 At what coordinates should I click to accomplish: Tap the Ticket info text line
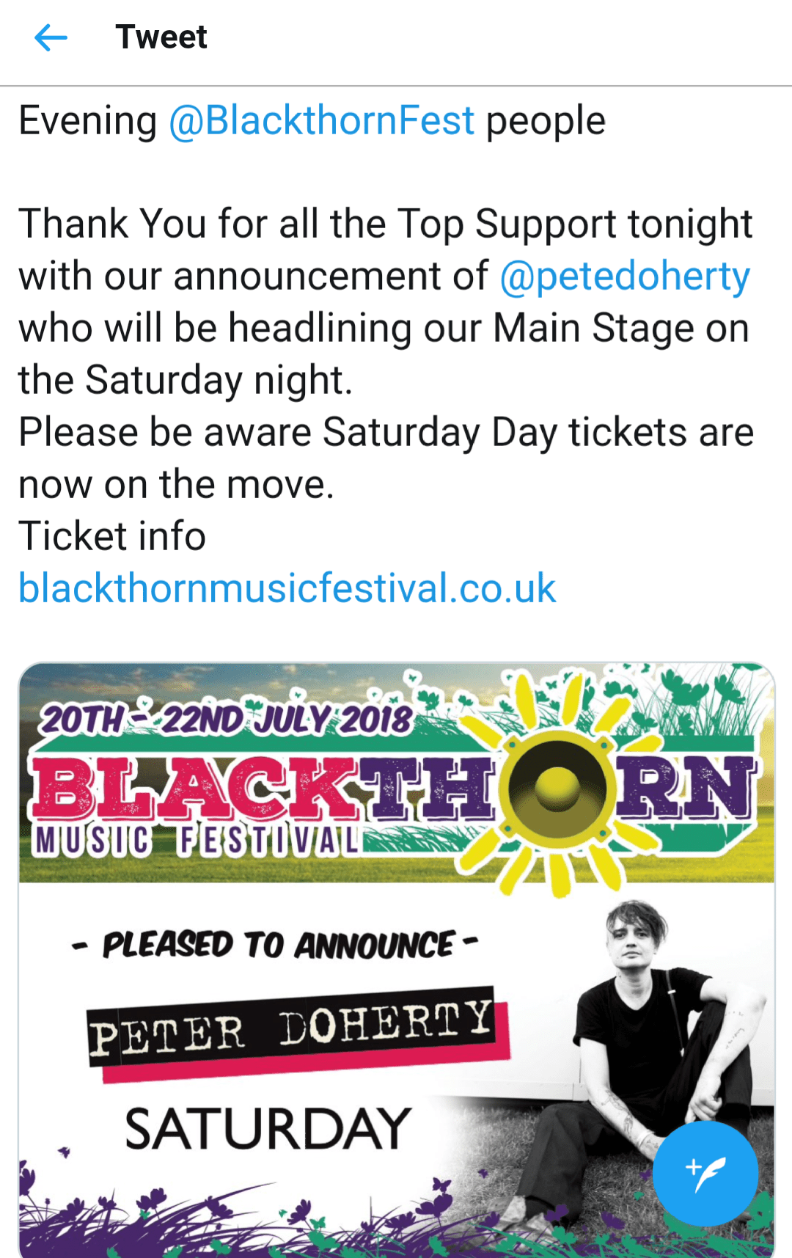[112, 536]
